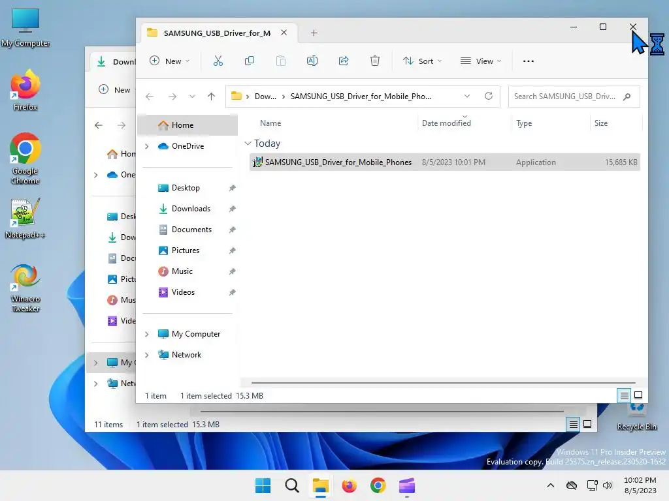Click the Rename icon in toolbar
This screenshot has width=669, height=501.
(x=312, y=61)
